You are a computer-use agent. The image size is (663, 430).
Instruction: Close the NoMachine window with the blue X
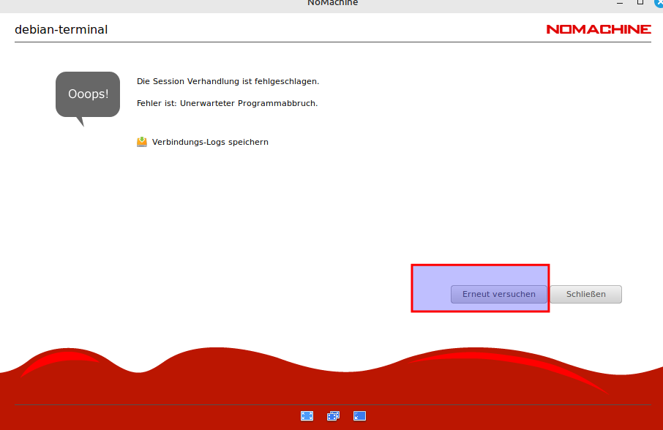tap(659, 3)
